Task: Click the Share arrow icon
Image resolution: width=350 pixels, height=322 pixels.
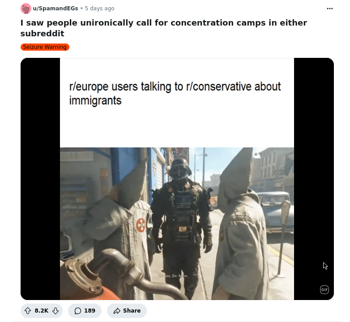Action: (x=117, y=311)
